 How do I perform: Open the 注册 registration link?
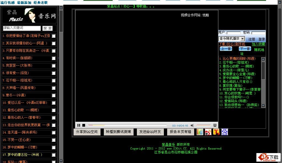click(x=251, y=39)
